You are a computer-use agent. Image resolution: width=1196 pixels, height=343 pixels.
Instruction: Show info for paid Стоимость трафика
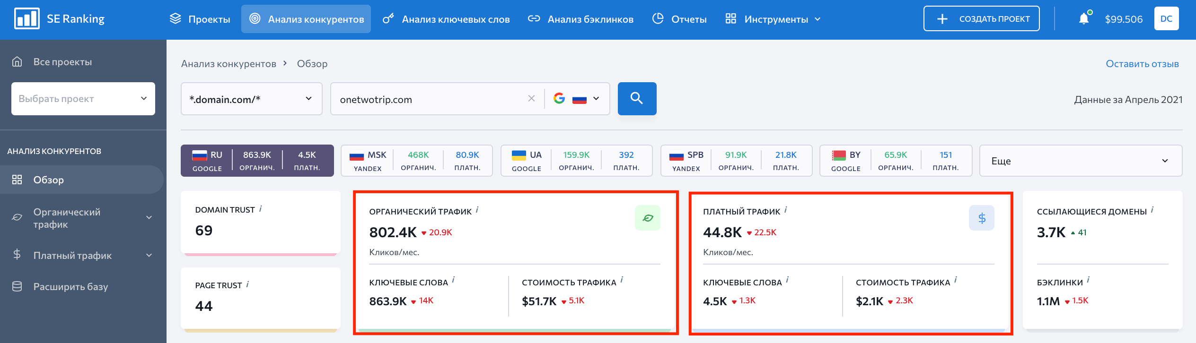956,280
